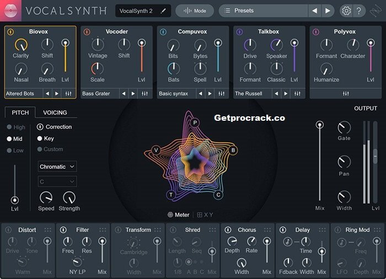Open Polyvox advanced settings sliders icon
This screenshot has width=386, height=279.
click(x=346, y=94)
